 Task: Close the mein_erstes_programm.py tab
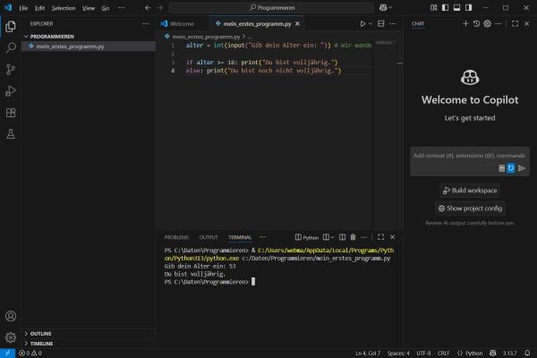point(298,23)
